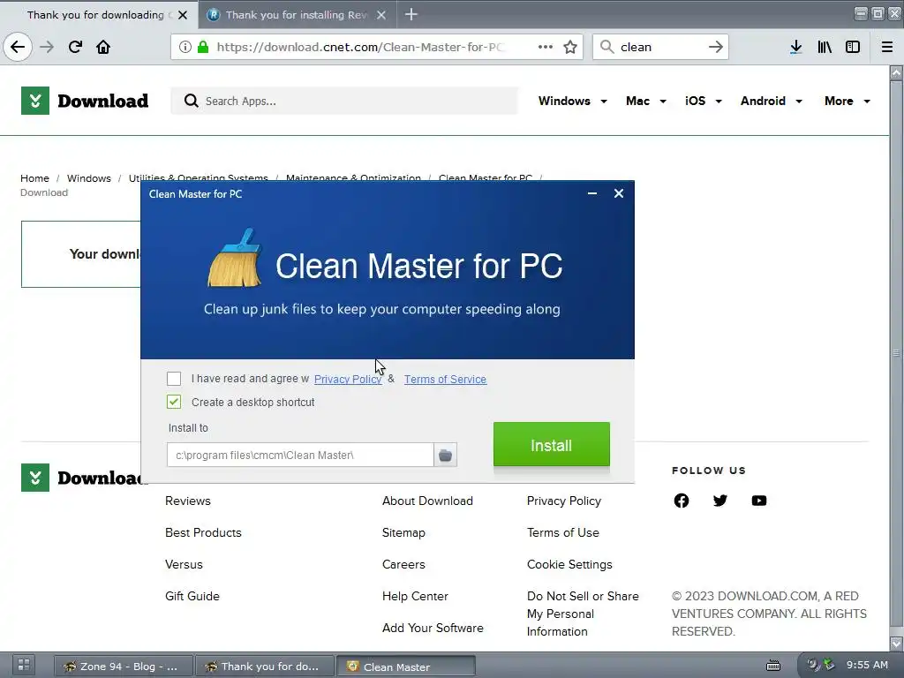This screenshot has height=678, width=904.
Task: Show site information icon in address bar
Action: (185, 47)
